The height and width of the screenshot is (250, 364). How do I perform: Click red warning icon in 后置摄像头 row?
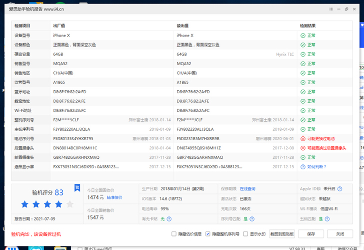(x=302, y=148)
